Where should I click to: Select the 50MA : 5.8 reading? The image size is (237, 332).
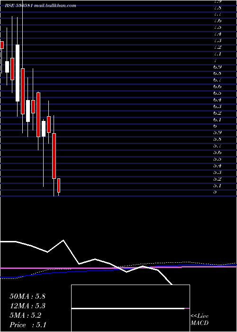tap(27, 296)
